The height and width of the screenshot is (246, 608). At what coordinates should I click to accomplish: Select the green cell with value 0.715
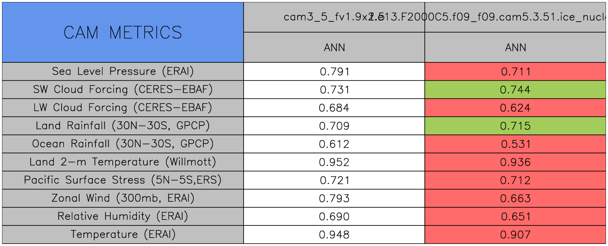(x=515, y=126)
